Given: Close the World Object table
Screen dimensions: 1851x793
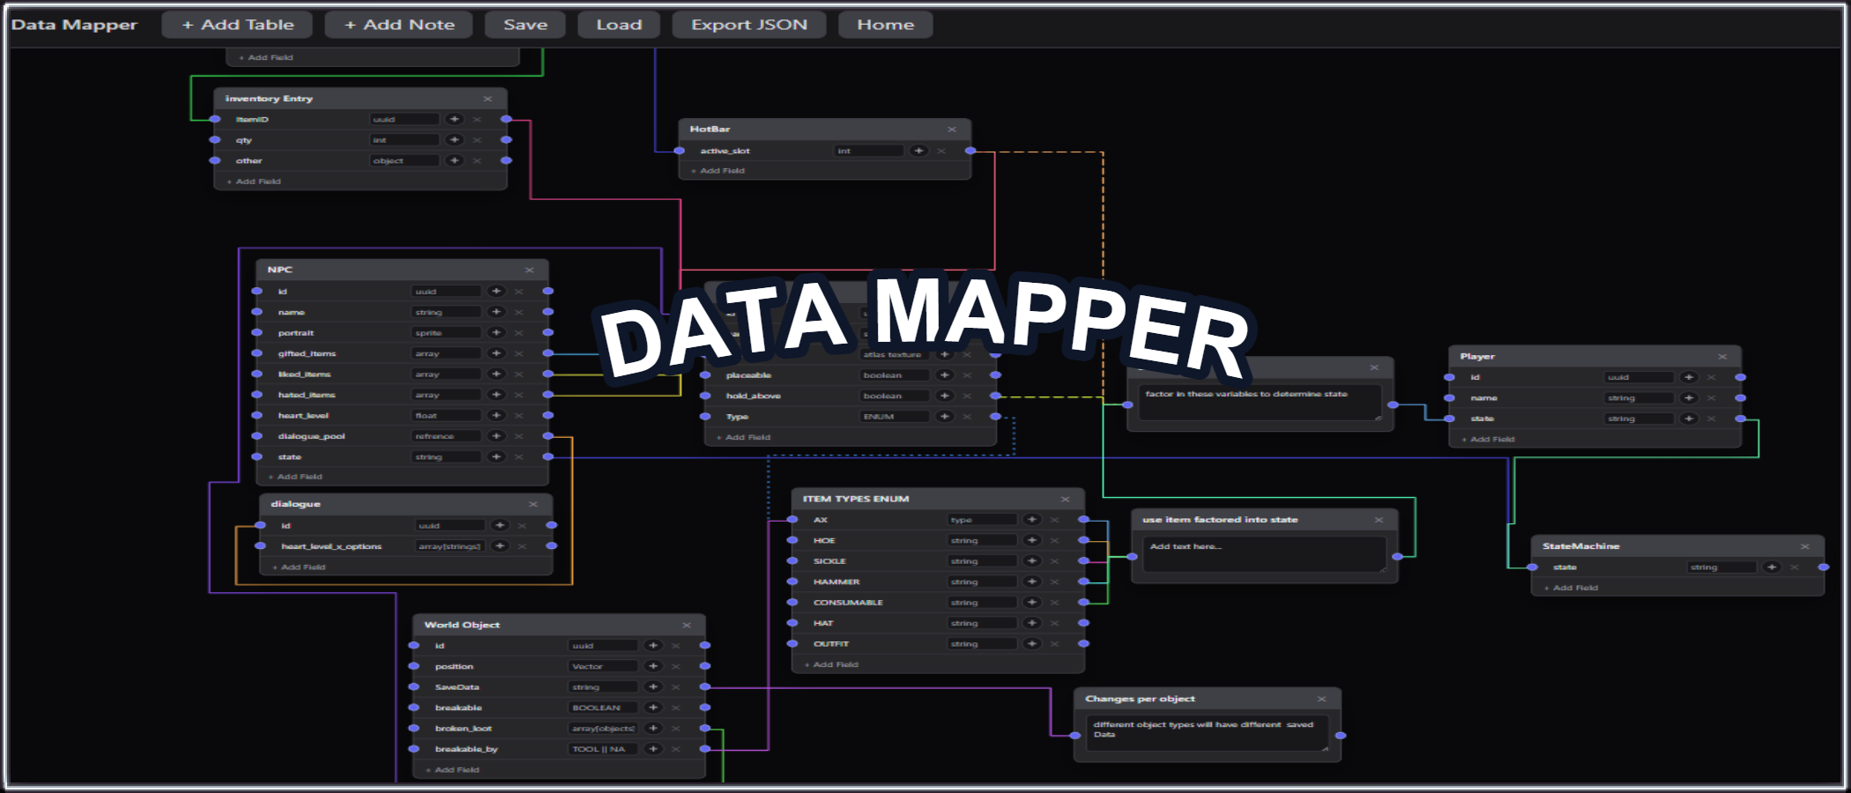Looking at the screenshot, I should click(x=686, y=625).
